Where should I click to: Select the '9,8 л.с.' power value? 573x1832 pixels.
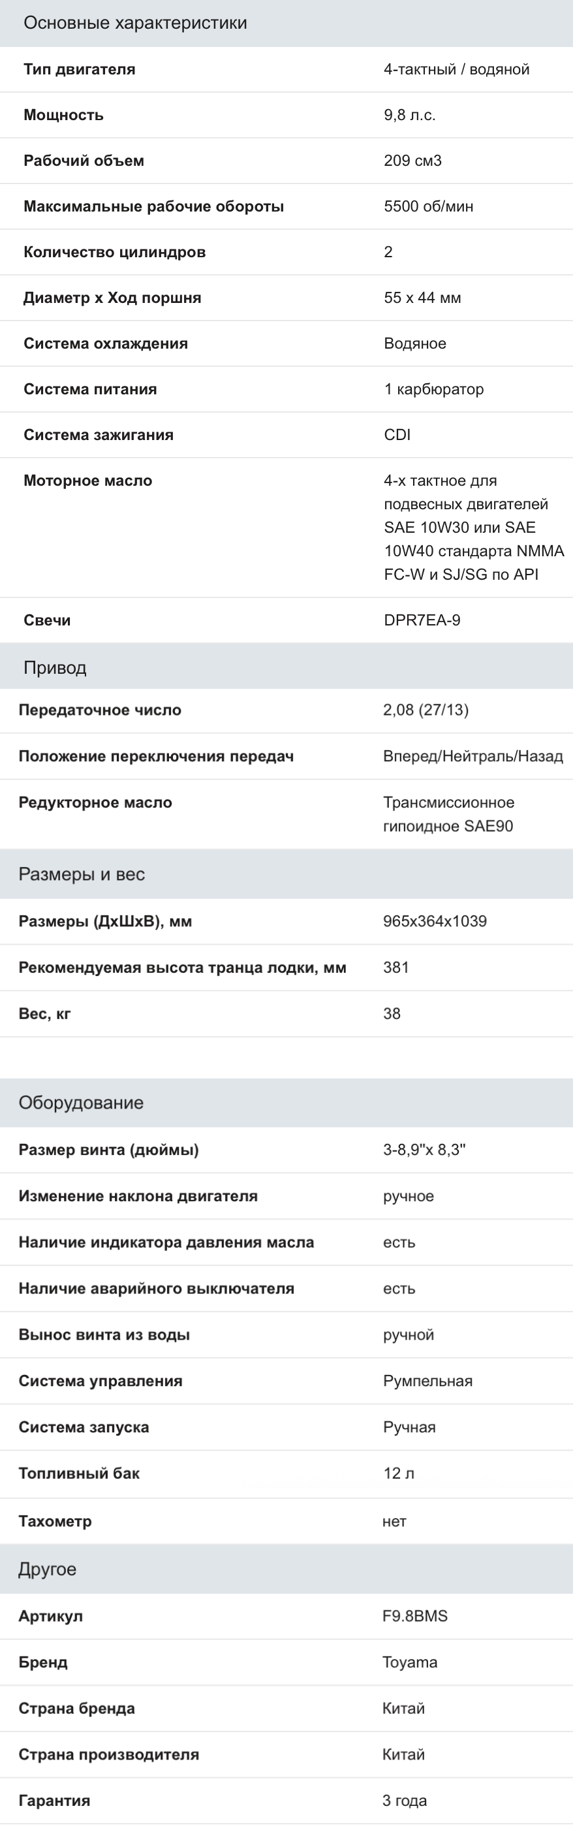click(x=409, y=115)
